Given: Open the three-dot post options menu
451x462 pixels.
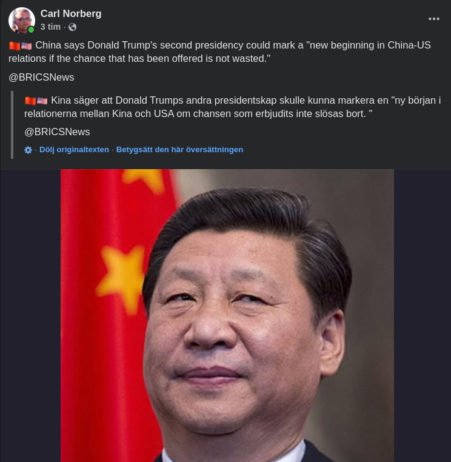Looking at the screenshot, I should 433,19.
